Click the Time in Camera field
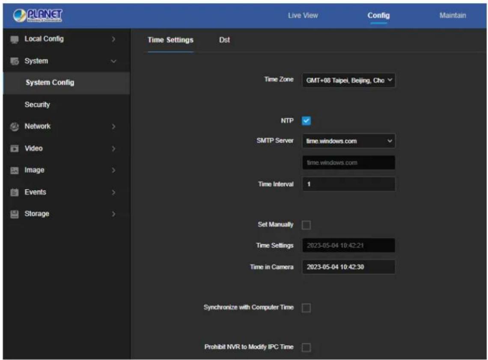The height and width of the screenshot is (360, 488). tap(348, 267)
